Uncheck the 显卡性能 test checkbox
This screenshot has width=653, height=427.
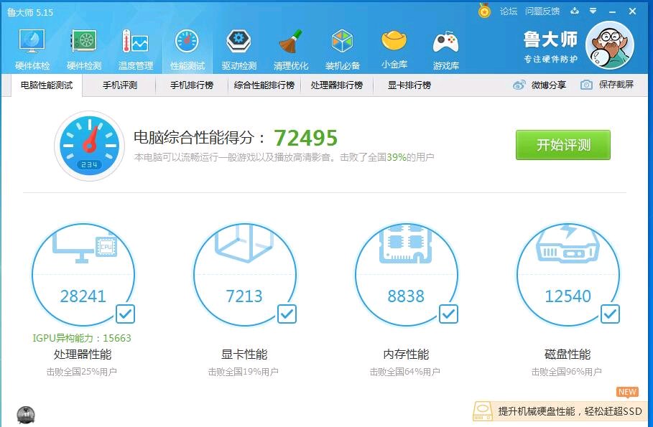click(287, 314)
